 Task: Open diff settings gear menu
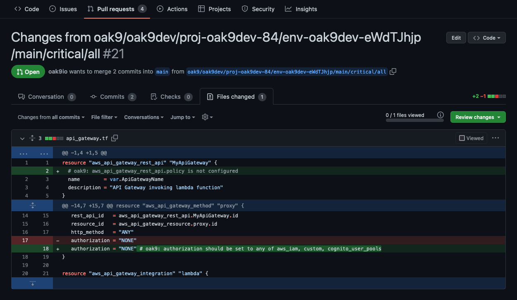click(207, 117)
